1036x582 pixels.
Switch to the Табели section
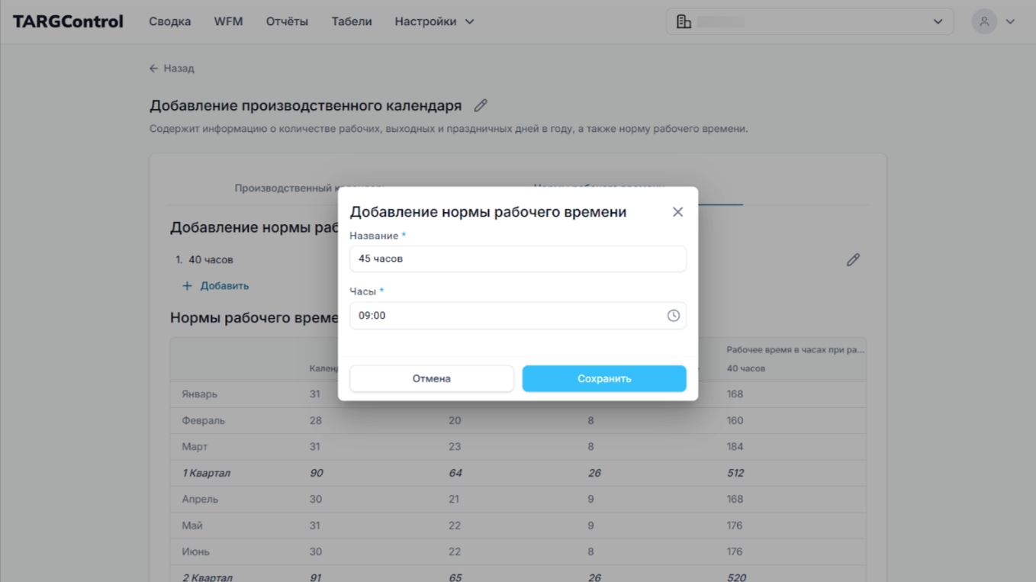[x=352, y=21]
